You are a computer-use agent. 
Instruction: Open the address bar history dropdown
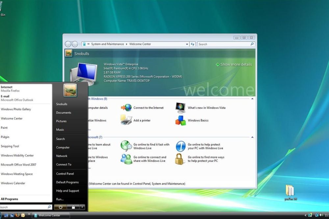click(187, 44)
